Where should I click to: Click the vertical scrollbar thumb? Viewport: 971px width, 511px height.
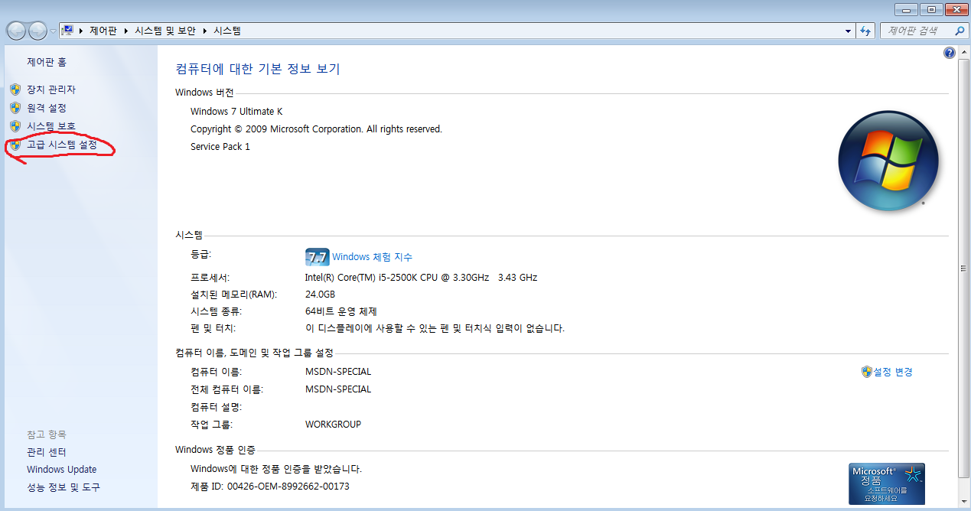pos(965,269)
